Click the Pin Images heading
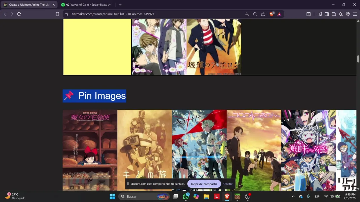 [94, 96]
